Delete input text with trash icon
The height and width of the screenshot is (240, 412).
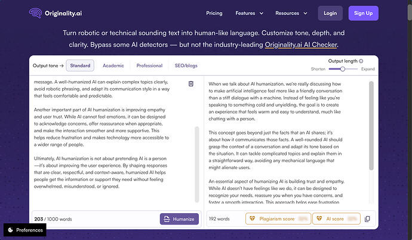point(191,83)
